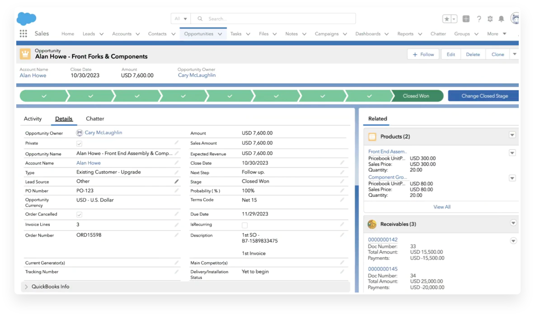Click the Change Closed Stage button

tap(484, 96)
